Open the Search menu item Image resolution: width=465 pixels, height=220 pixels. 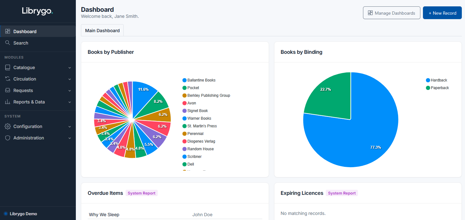coord(38,43)
